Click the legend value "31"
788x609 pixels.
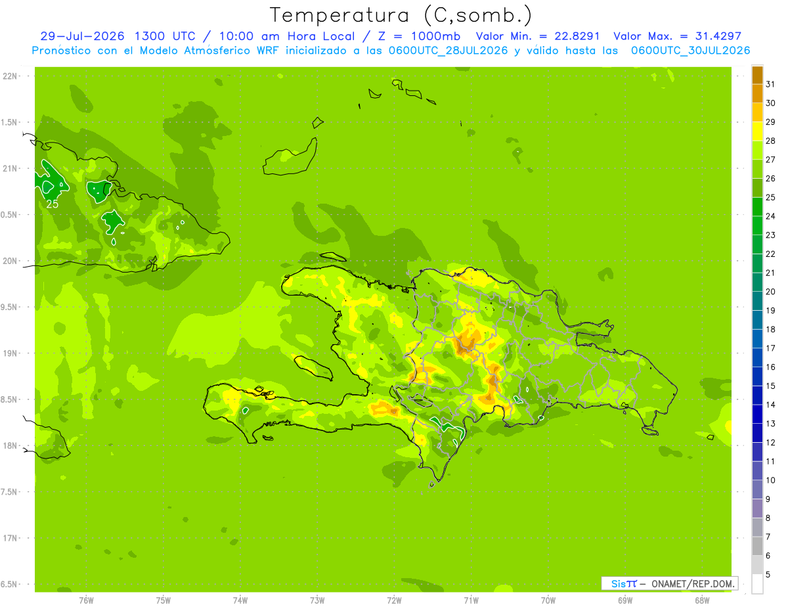point(770,84)
